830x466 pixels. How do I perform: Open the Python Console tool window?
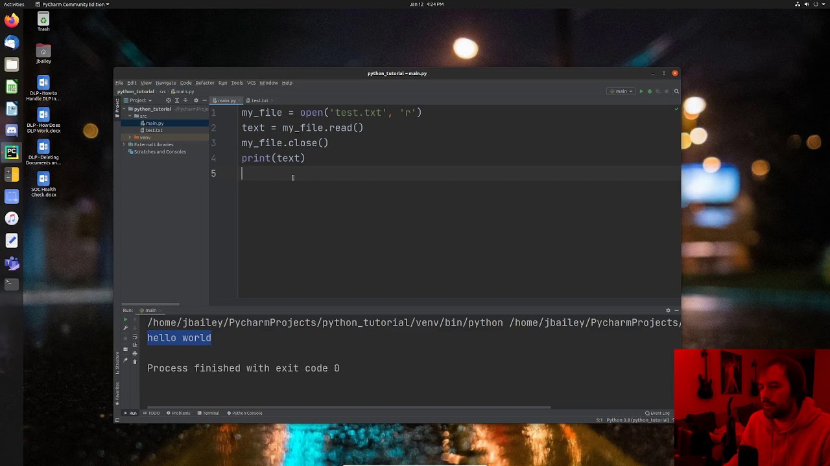click(244, 413)
